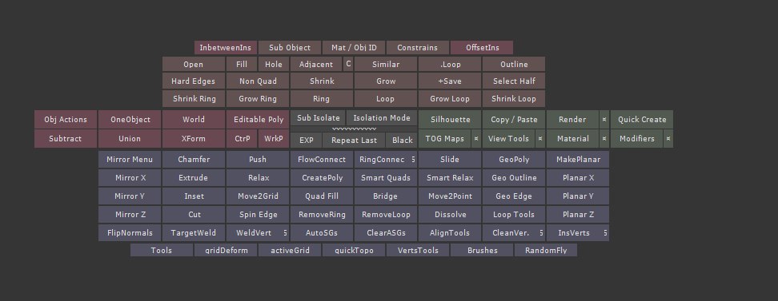Click the Fill button

[x=242, y=64]
